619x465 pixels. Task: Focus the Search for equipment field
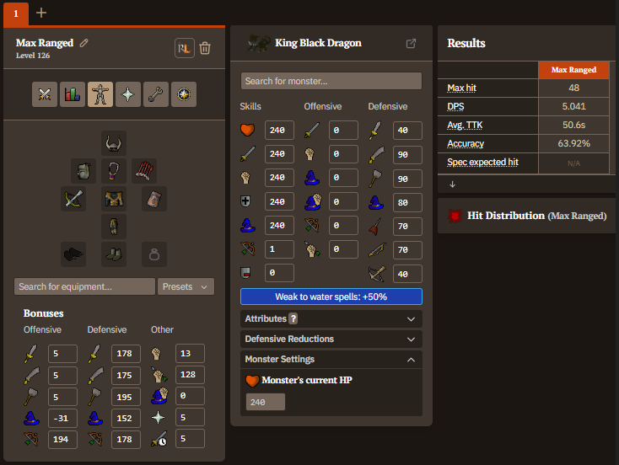(84, 286)
